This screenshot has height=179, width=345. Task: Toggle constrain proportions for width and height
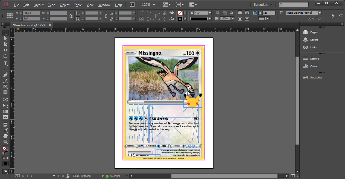(x=71, y=16)
